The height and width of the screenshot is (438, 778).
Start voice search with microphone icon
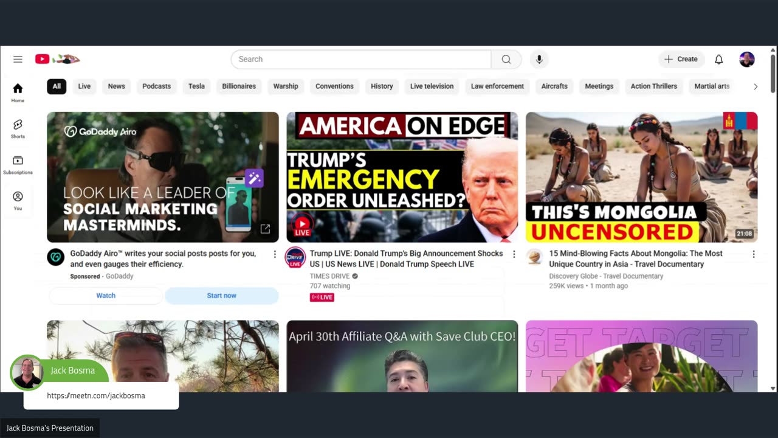(x=539, y=59)
